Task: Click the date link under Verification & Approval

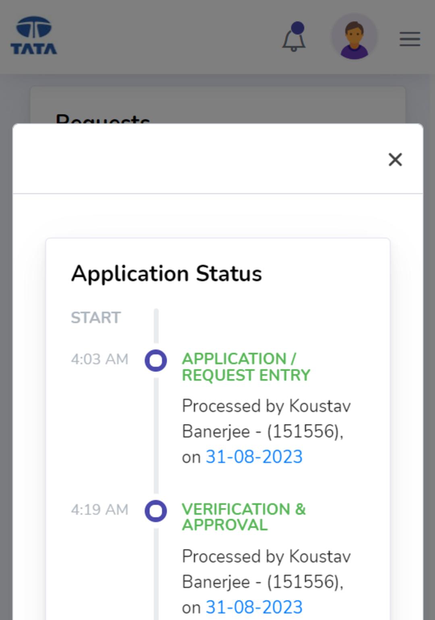Action: (254, 607)
